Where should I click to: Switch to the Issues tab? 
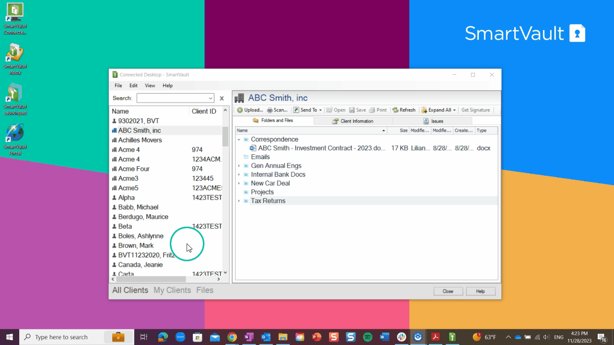433,121
